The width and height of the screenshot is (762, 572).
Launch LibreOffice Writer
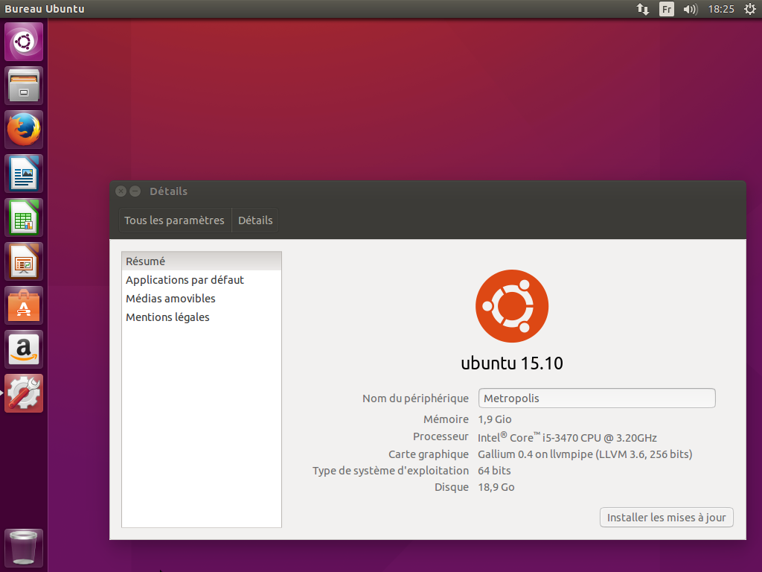[24, 174]
